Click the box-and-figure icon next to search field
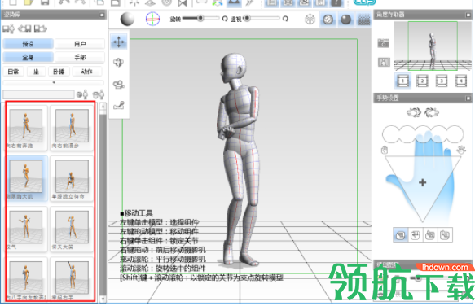 [x=82, y=94]
